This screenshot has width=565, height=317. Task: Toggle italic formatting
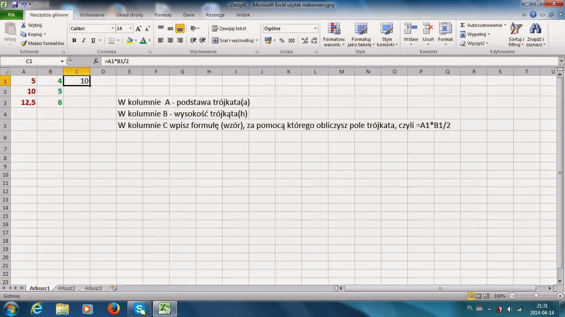click(84, 40)
